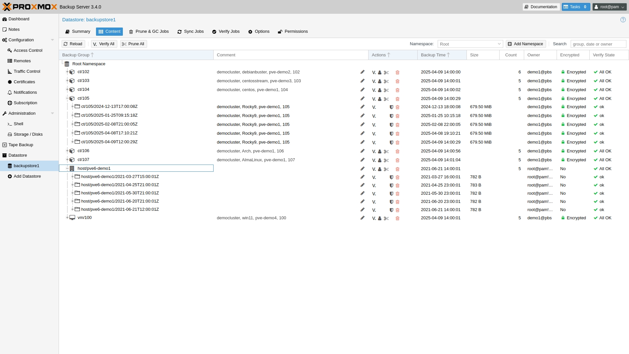Verify the ct/103 backup group via V. icon
Viewport: 629px width, 354px height.
(x=374, y=81)
